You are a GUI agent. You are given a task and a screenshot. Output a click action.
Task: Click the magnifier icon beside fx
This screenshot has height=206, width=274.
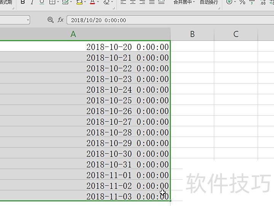coord(51,20)
